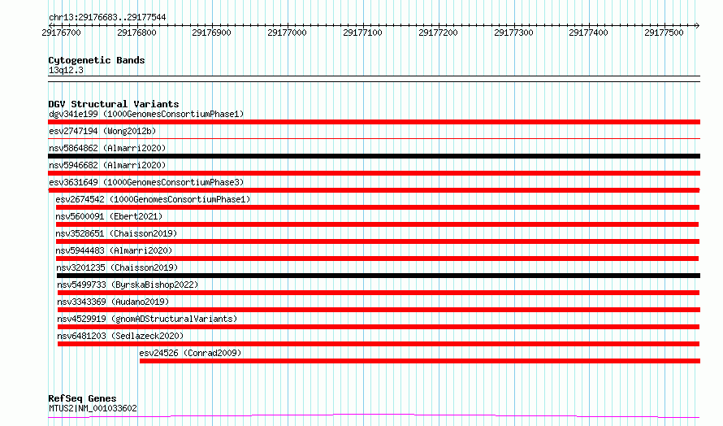Viewport: 723px width, 426px height.
Task: Click the thin red line of esv2747194
Action: [x=374, y=138]
